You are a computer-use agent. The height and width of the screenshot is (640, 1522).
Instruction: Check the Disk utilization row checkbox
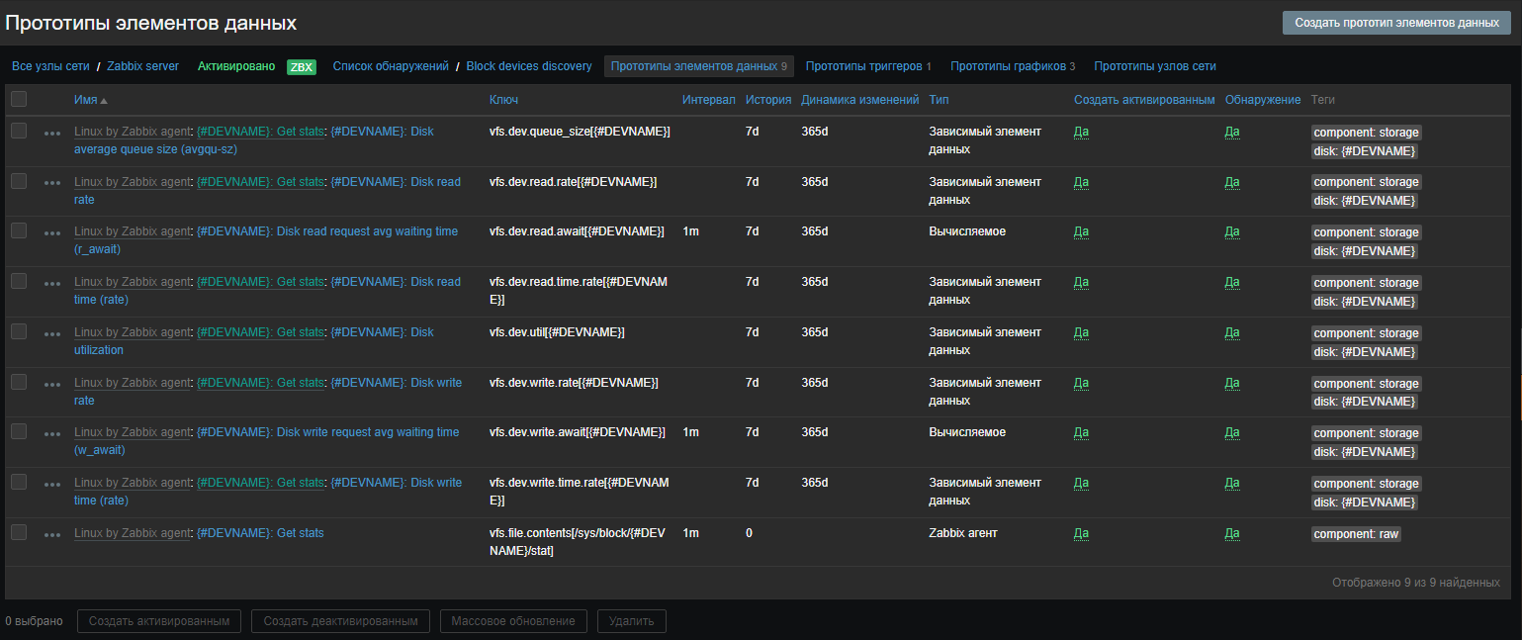(19, 331)
